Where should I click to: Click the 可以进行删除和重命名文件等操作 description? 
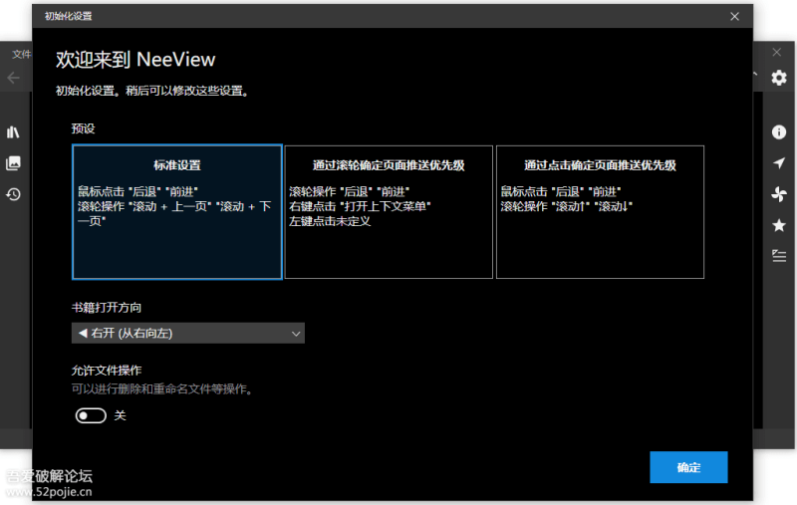[x=162, y=389]
